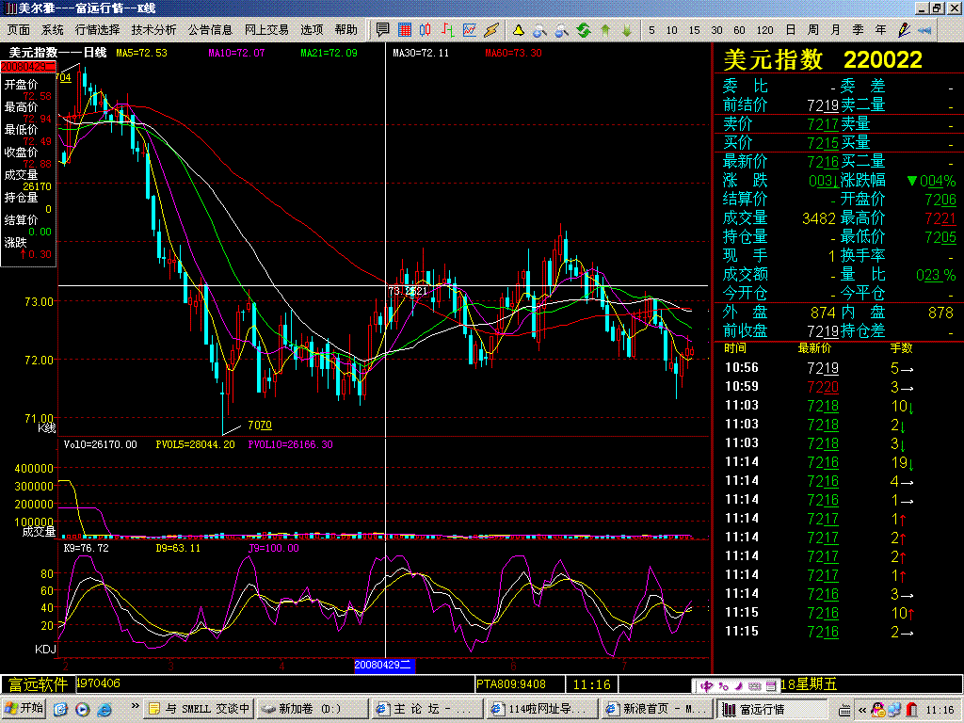Open the 系统 menu

[x=53, y=29]
